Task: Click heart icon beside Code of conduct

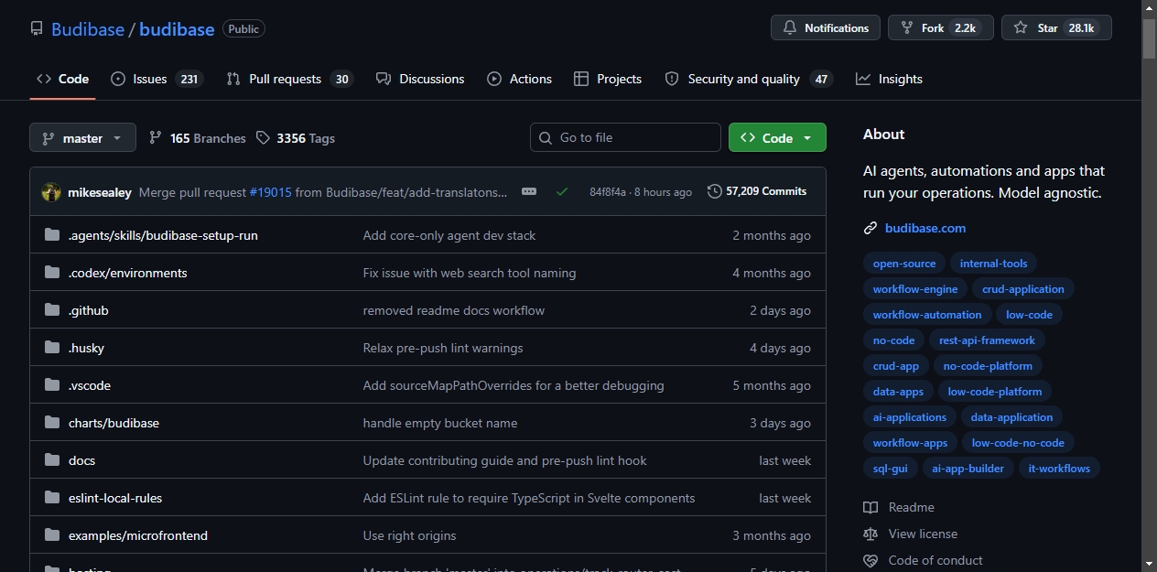Action: point(870,560)
